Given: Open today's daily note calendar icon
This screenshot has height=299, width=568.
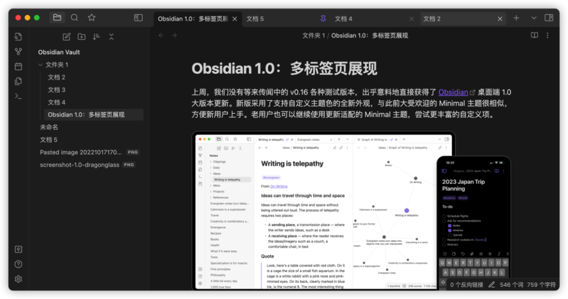Looking at the screenshot, I should [18, 67].
